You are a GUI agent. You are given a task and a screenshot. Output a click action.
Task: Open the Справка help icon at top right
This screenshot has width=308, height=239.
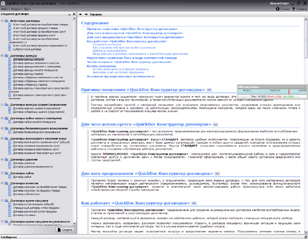(293, 9)
